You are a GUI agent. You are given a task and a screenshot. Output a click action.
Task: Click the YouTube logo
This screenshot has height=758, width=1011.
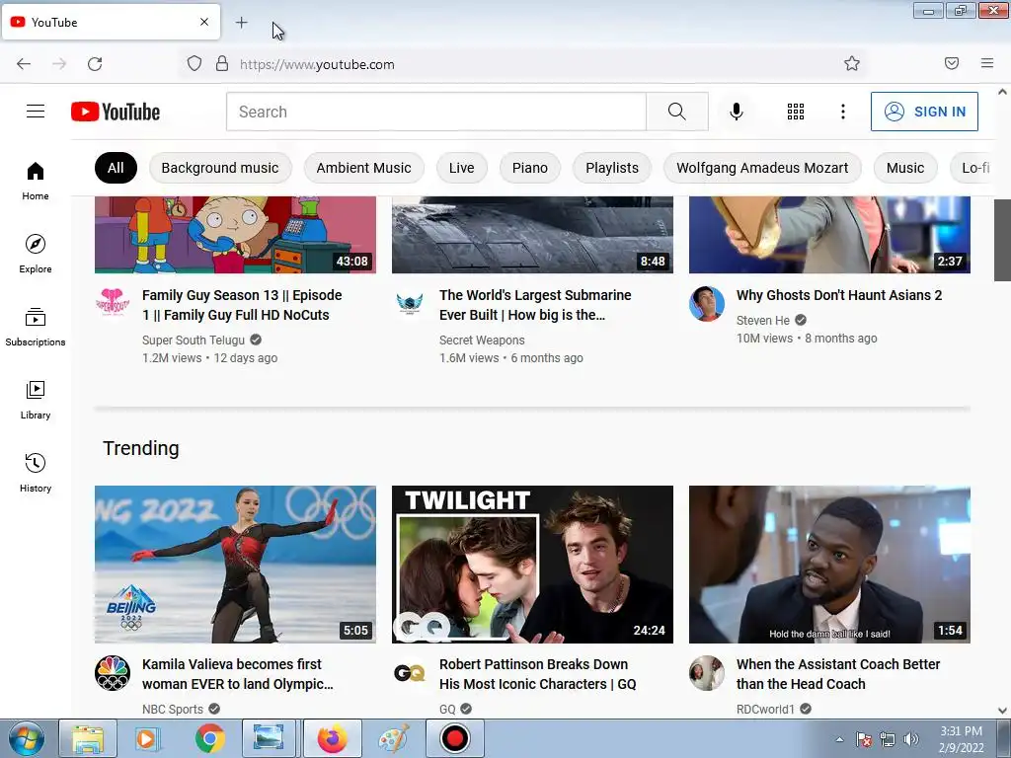tap(116, 112)
